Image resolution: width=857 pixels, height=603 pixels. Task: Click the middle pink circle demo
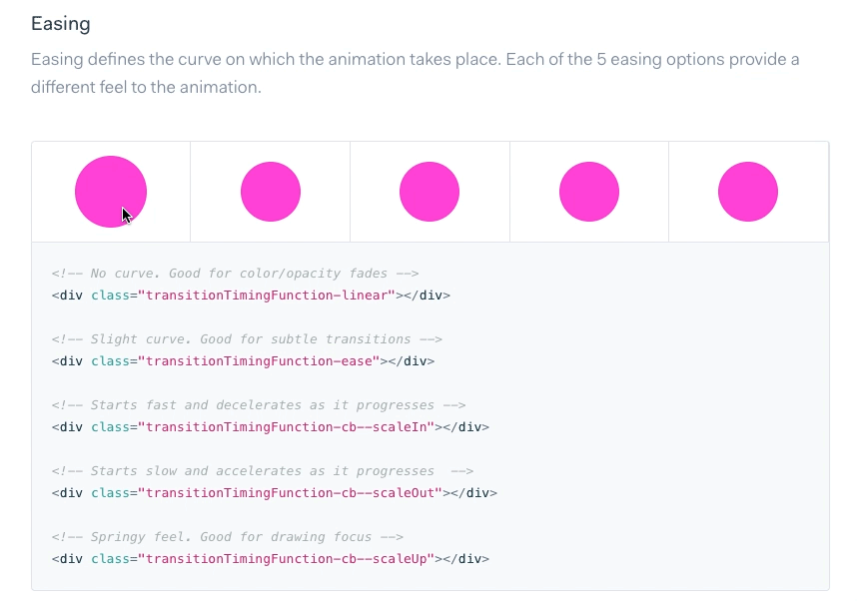click(429, 192)
